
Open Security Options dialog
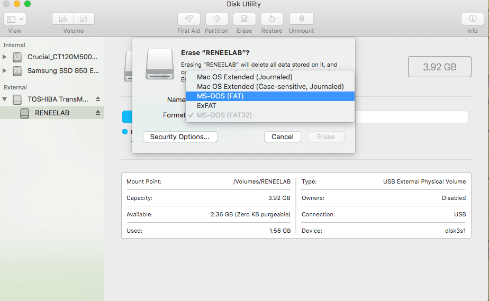pyautogui.click(x=180, y=137)
